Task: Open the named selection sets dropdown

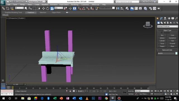Action: pos(107,8)
